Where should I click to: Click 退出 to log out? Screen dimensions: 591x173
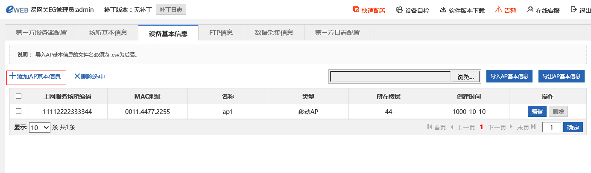(x=581, y=10)
